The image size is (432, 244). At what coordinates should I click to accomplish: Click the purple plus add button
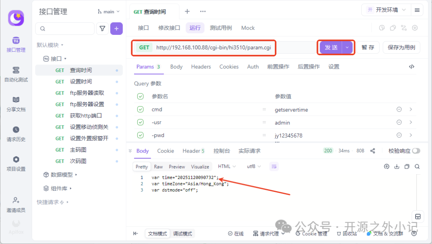coord(116,28)
